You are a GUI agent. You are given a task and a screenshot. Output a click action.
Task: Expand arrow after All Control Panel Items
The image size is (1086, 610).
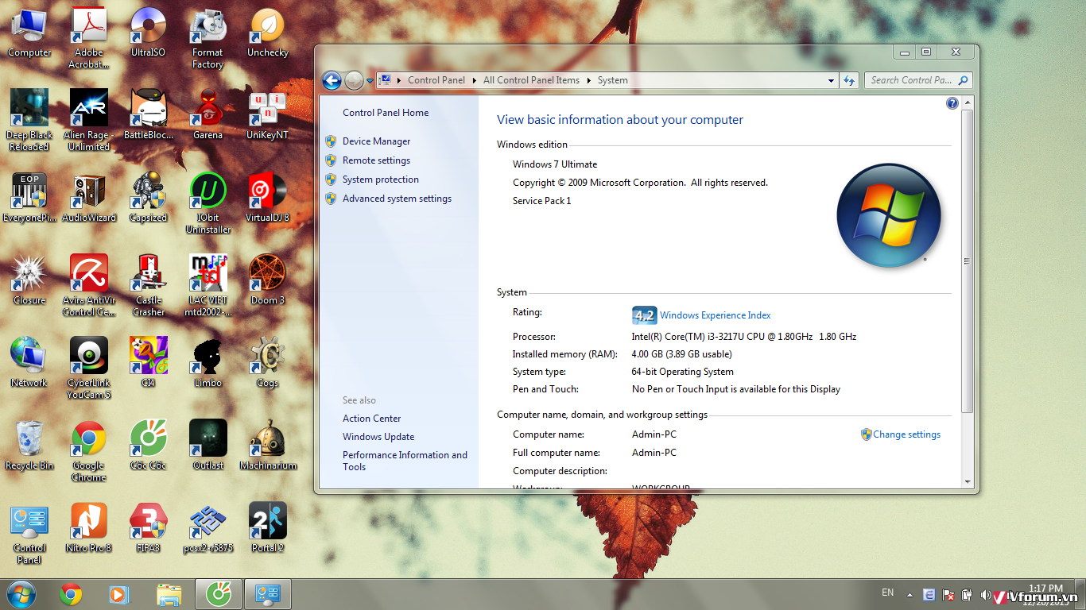point(589,80)
